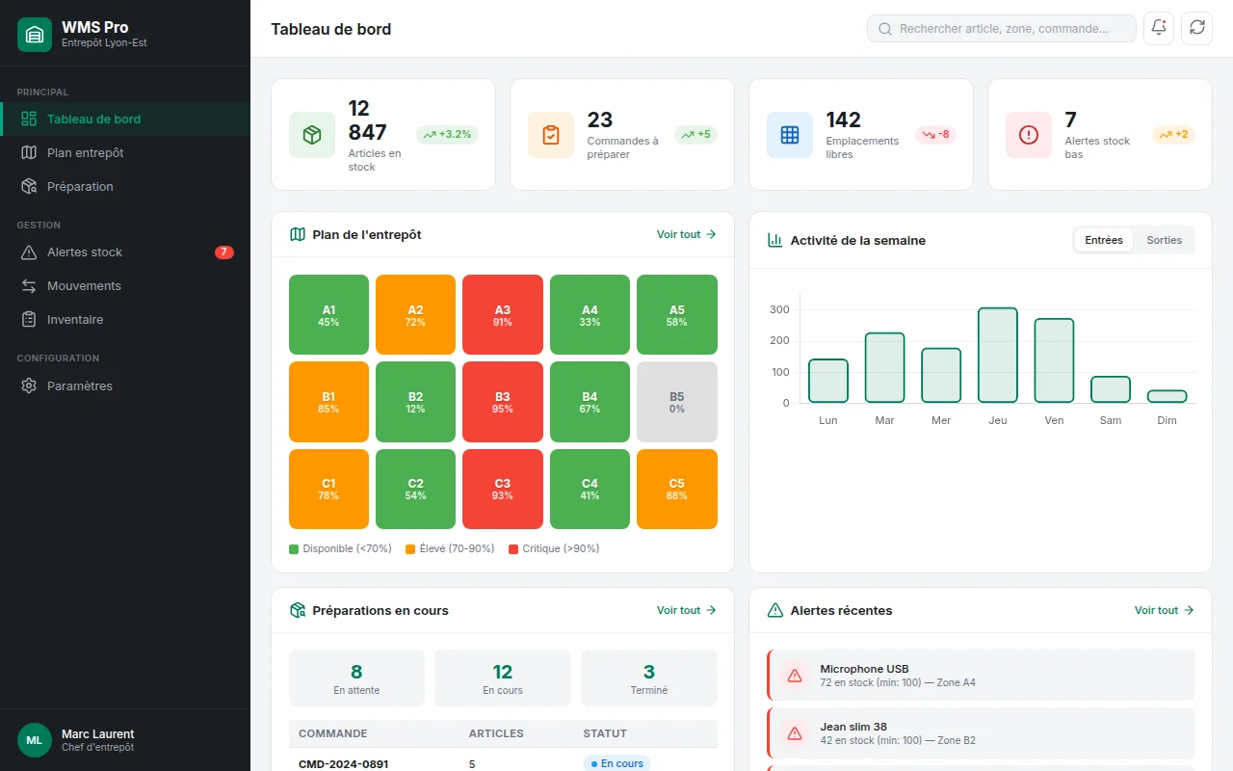Click the refresh icon in header

tap(1197, 28)
